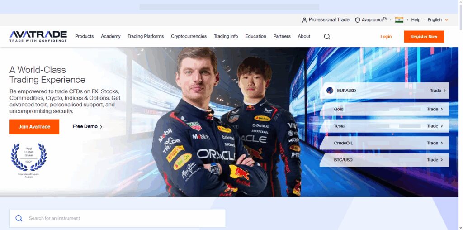Click the magnifier icon in instrument search

(19, 218)
